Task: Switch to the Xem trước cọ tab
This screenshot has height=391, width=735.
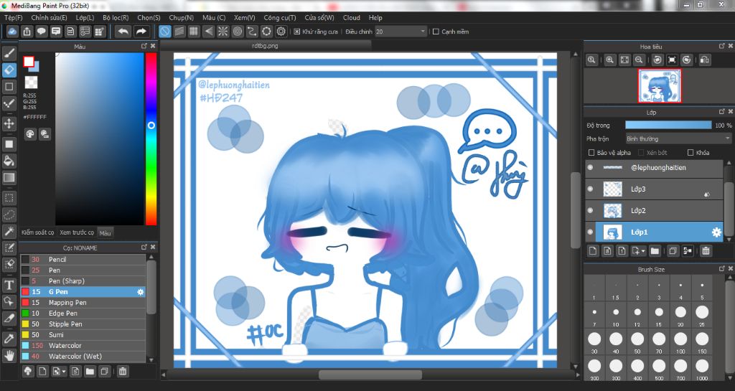Action: (76, 232)
